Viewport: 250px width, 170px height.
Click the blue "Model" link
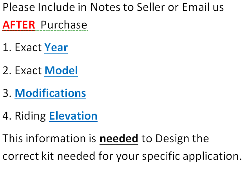[61, 70]
